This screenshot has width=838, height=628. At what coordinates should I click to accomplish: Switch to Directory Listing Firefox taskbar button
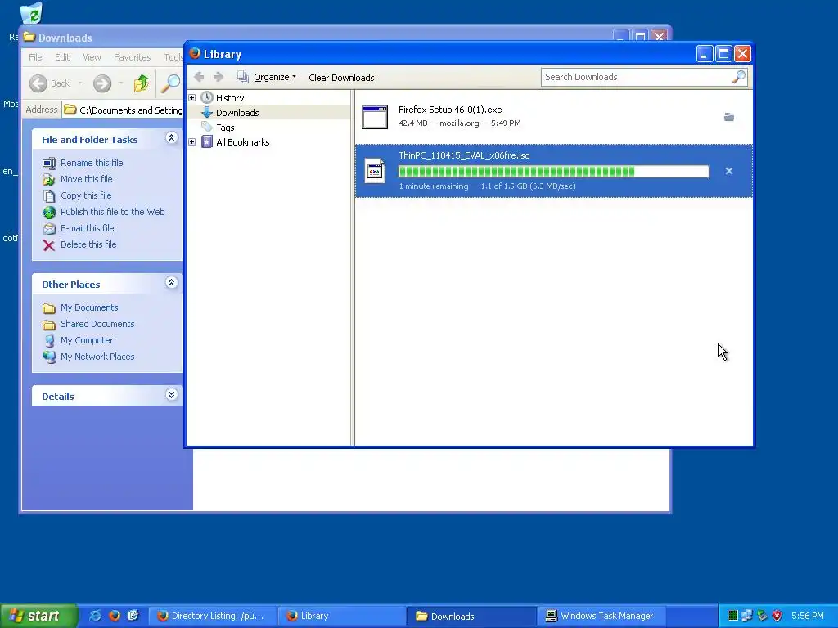[x=212, y=617]
